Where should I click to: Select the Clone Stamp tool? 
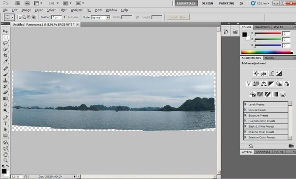coord(5,81)
